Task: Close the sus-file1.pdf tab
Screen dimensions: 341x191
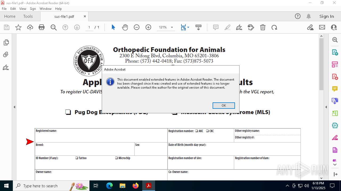Action: pyautogui.click(x=85, y=16)
